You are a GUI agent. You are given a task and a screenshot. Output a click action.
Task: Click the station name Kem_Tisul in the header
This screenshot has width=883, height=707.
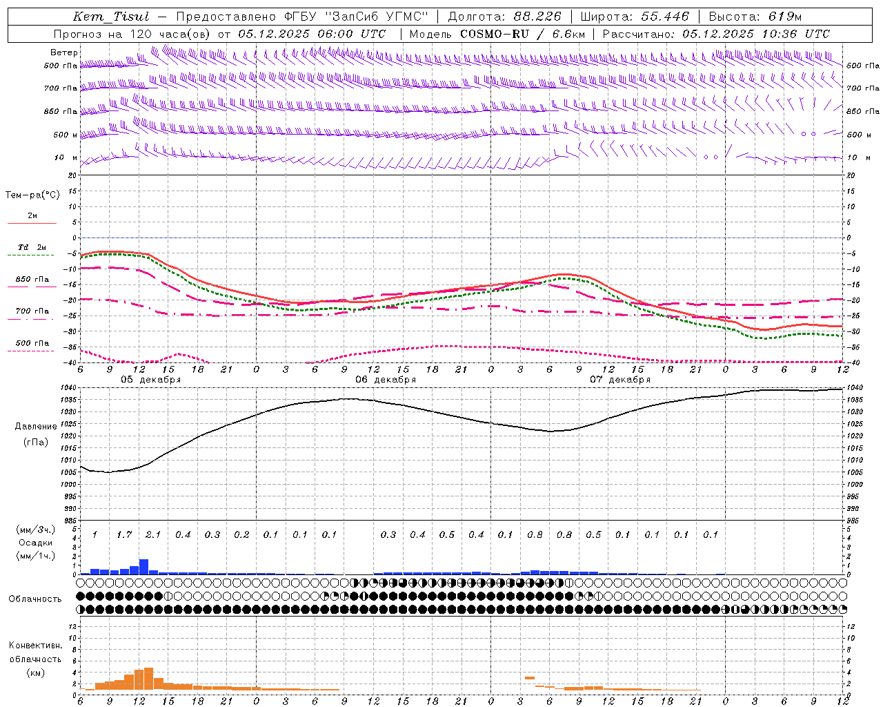(x=110, y=17)
